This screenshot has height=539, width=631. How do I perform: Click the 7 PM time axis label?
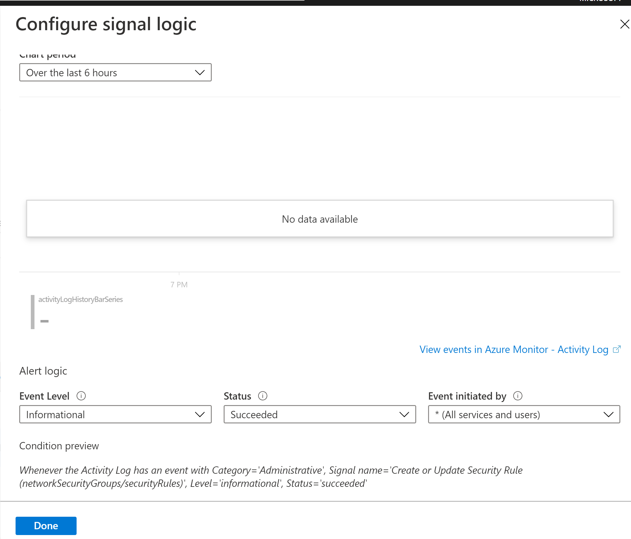click(179, 285)
